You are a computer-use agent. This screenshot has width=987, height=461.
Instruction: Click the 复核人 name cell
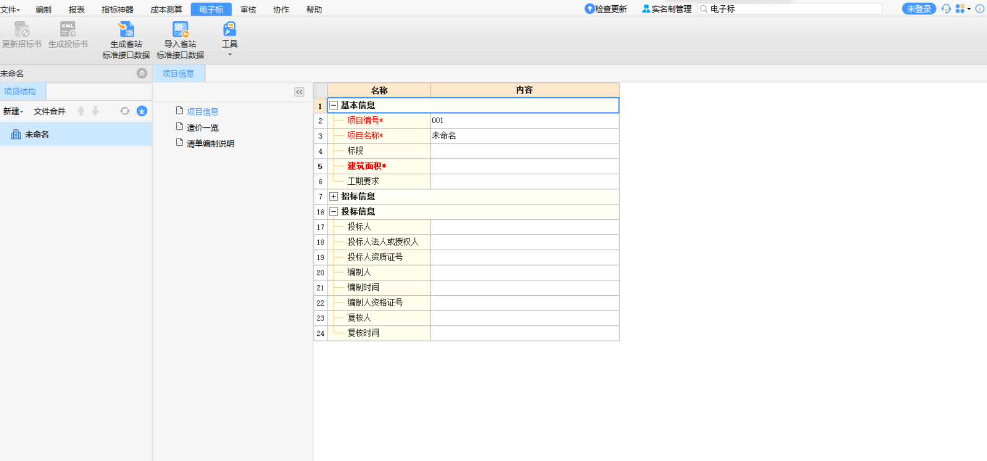pyautogui.click(x=379, y=318)
